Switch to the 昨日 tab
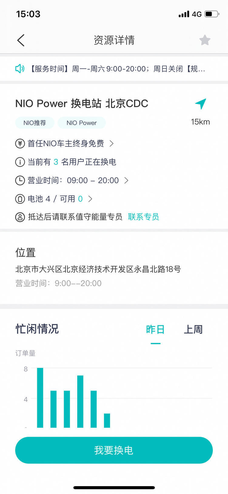Screen dimensions: 228x494 155,329
